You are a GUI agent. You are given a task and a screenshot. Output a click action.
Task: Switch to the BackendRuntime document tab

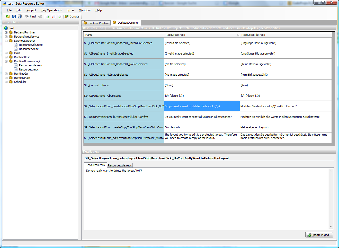coord(96,23)
